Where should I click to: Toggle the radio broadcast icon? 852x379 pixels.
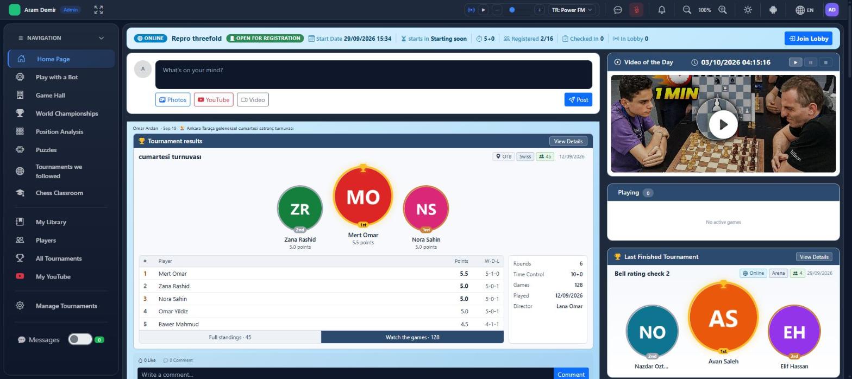click(x=471, y=10)
